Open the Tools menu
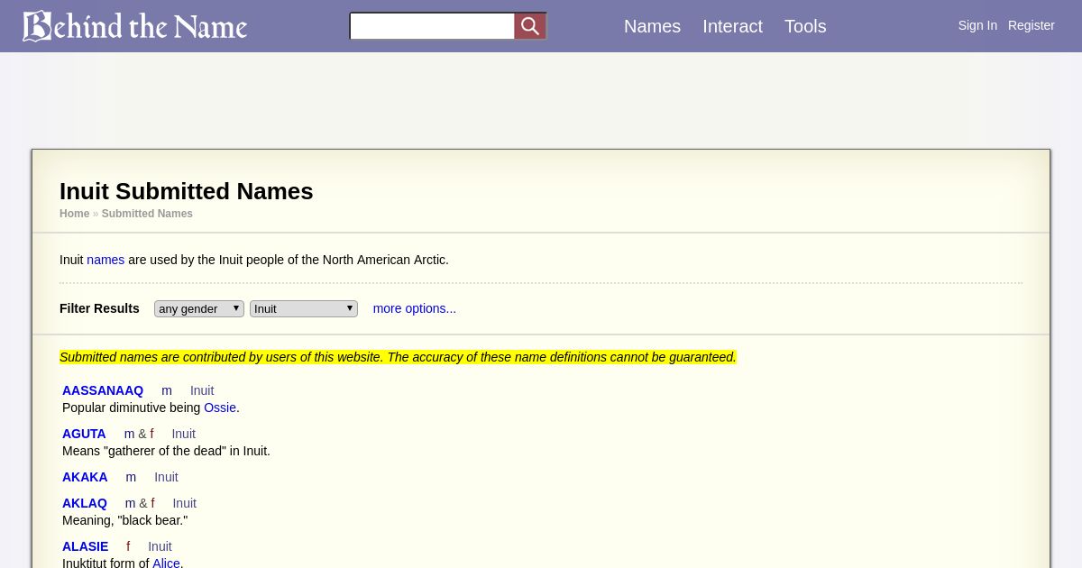1082x568 pixels. coord(805,26)
